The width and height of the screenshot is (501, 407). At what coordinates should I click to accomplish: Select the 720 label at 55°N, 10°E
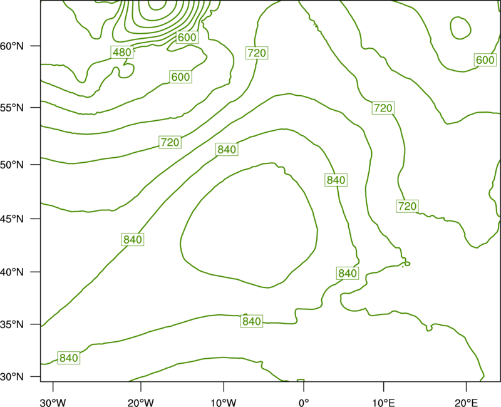click(383, 108)
